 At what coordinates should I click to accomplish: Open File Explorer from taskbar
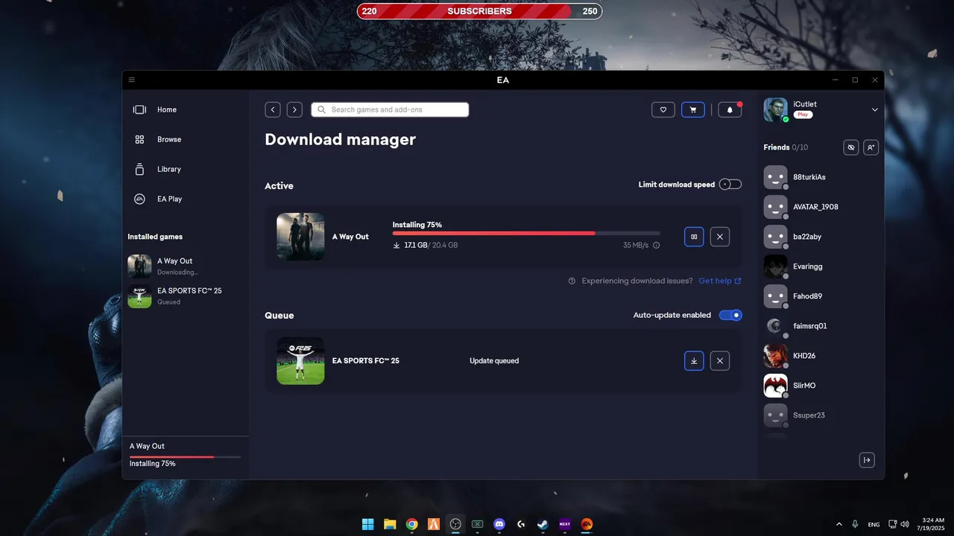click(390, 524)
